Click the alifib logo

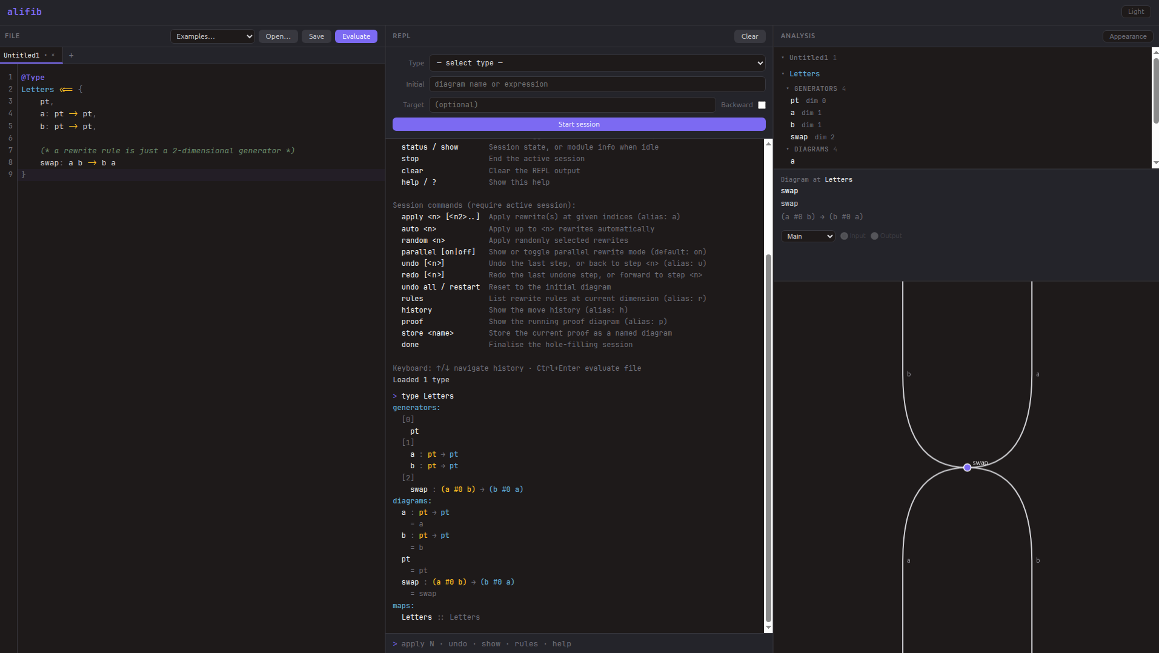point(24,12)
